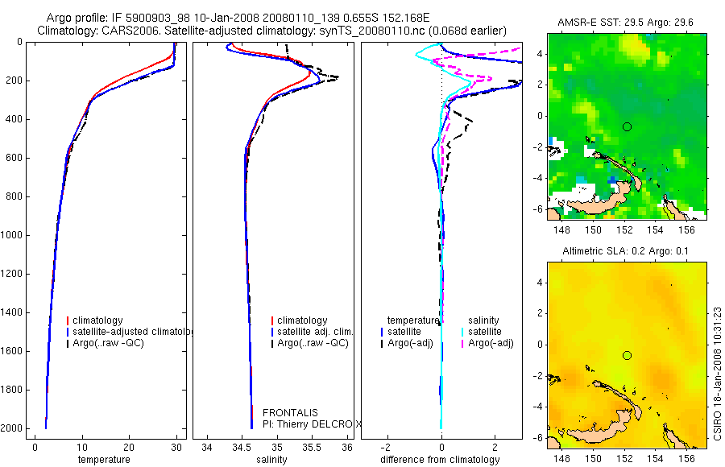Viewport: 725px width, 467px height.
Task: Click 'satellite-adjusted climatolog' legend entry
Action: coord(132,332)
